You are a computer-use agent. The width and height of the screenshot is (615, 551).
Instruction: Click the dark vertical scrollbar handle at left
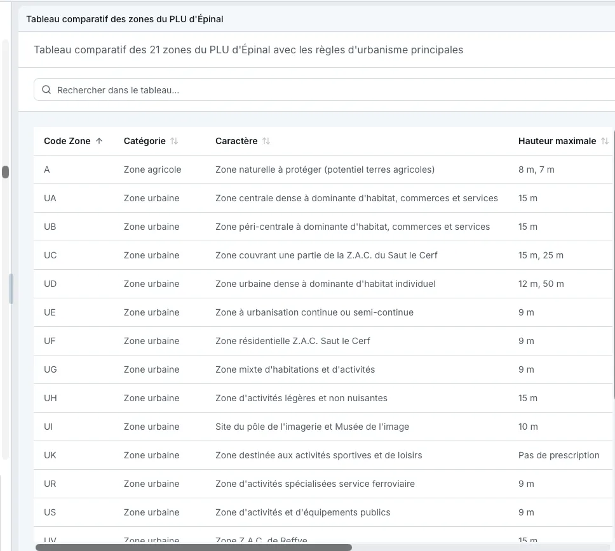pyautogui.click(x=6, y=172)
